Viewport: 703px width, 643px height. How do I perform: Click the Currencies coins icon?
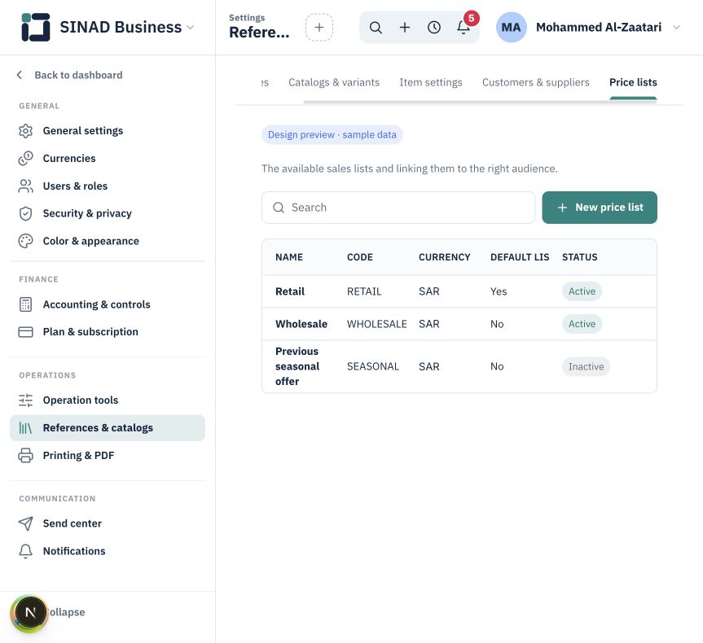25,159
